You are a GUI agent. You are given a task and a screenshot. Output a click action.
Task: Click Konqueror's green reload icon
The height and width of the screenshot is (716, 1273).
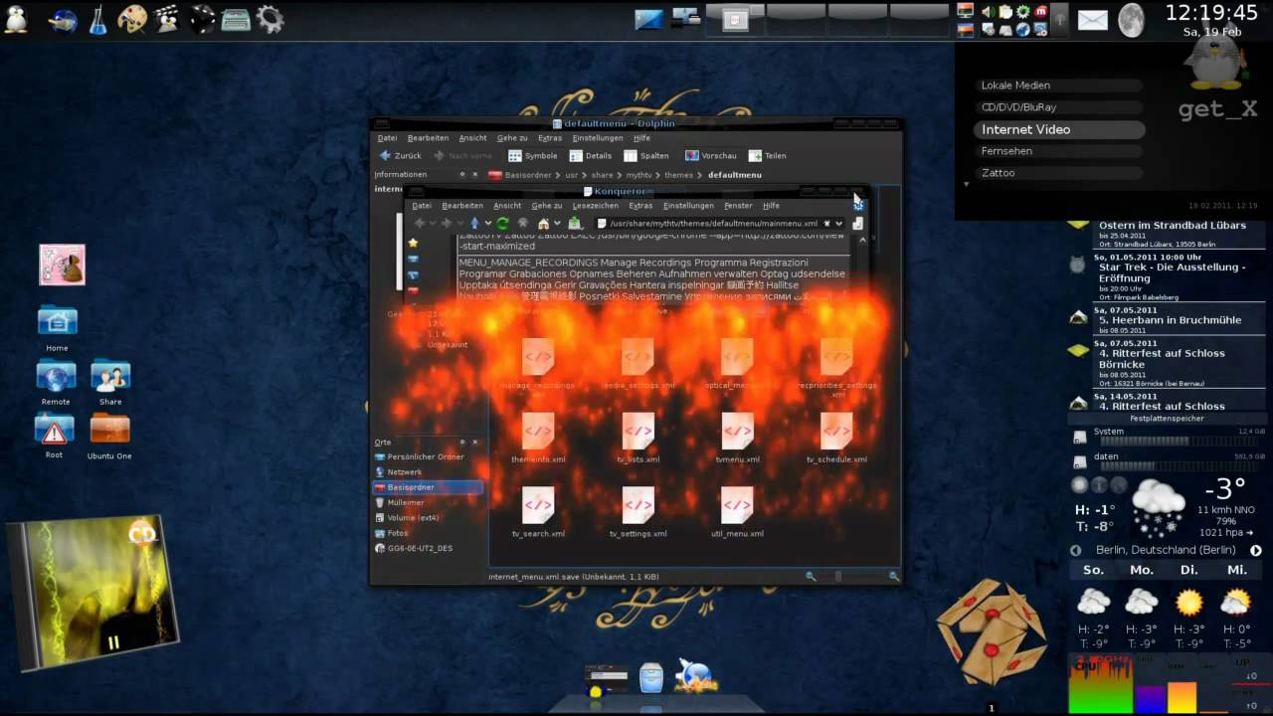[502, 224]
